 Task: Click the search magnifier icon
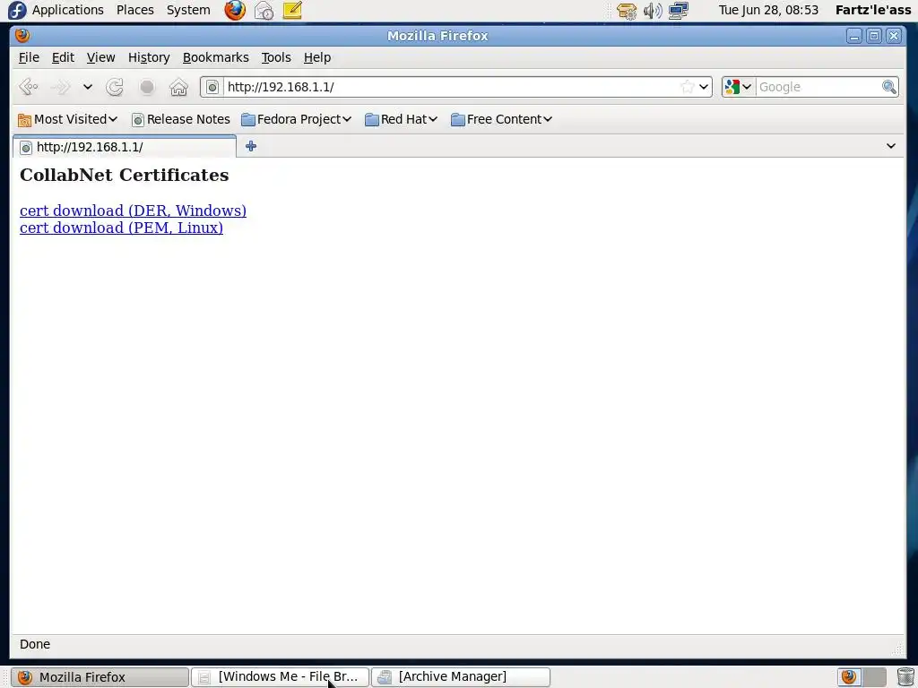pos(889,87)
